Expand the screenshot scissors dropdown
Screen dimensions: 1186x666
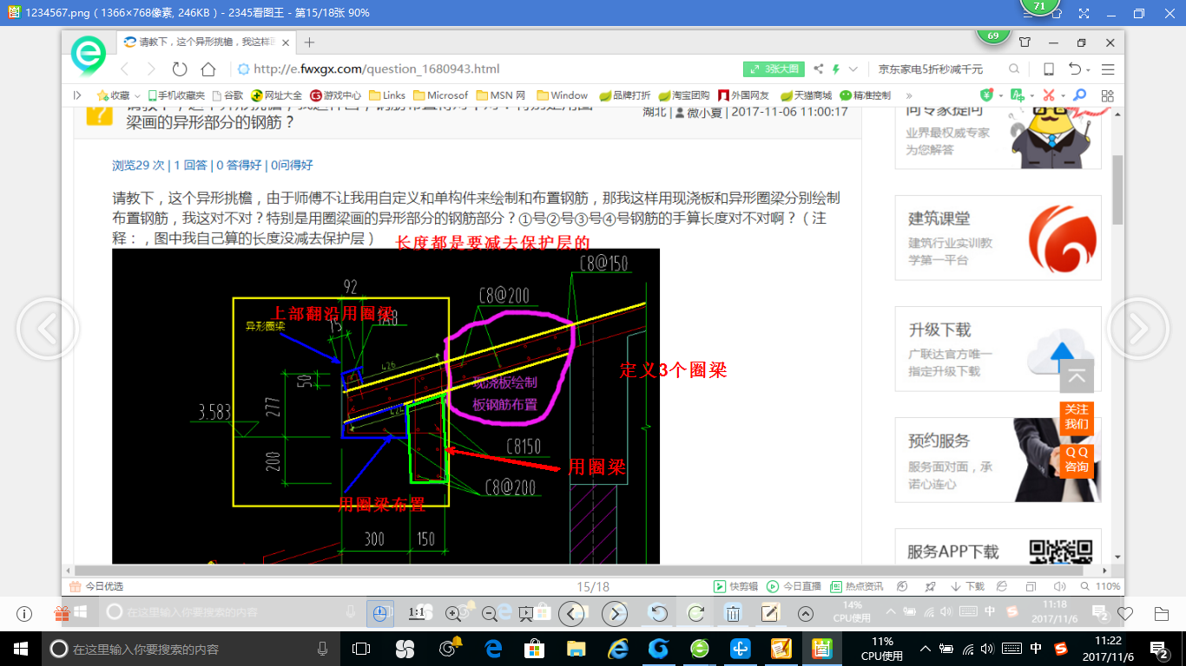(x=1064, y=95)
